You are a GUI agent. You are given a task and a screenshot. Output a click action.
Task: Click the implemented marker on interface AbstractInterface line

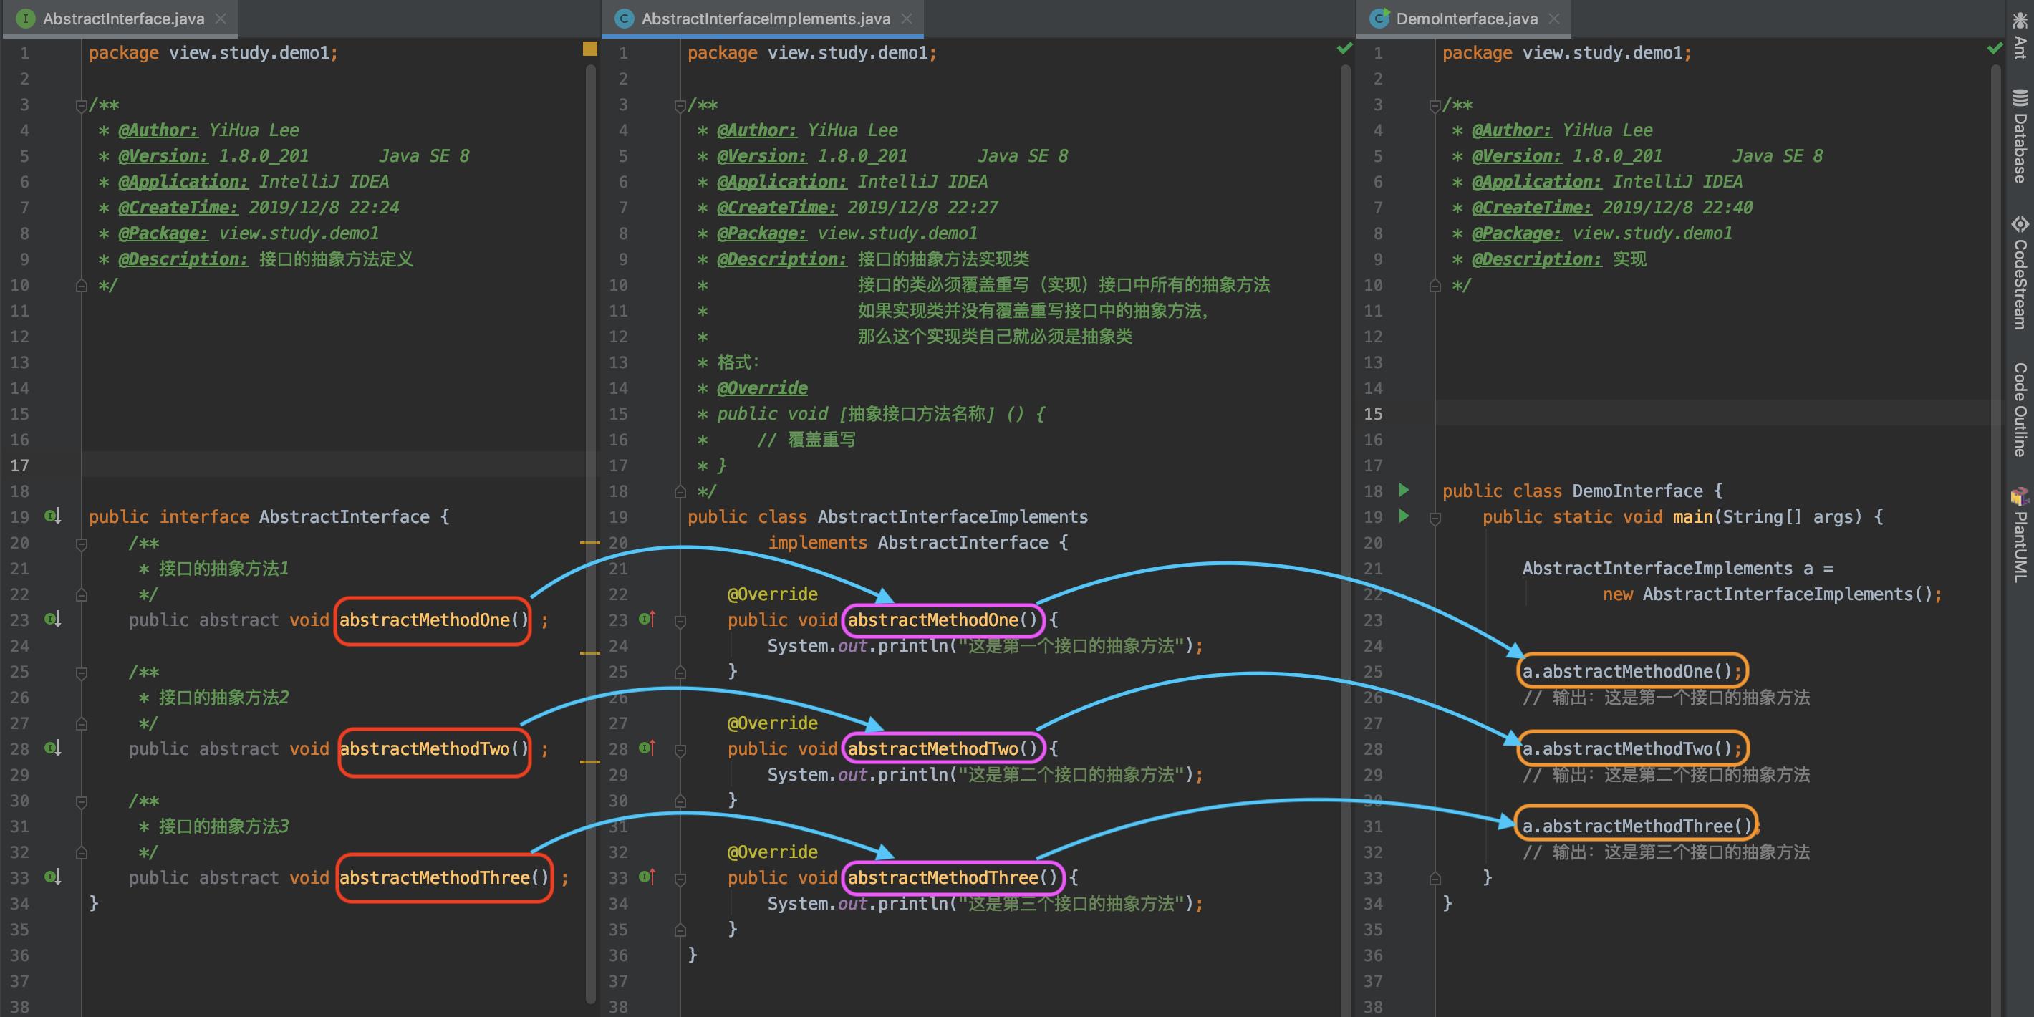(53, 516)
